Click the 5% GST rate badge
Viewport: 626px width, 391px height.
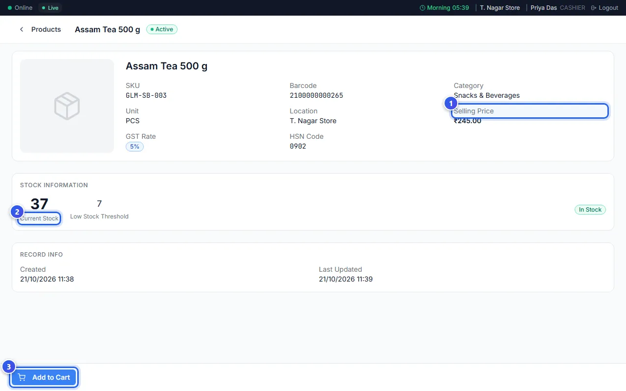(134, 146)
